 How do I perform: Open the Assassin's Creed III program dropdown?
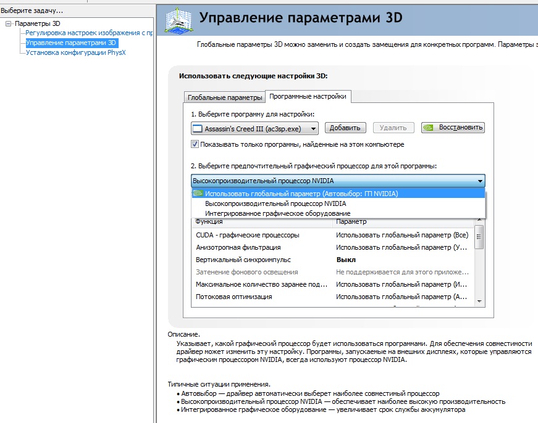pos(254,129)
